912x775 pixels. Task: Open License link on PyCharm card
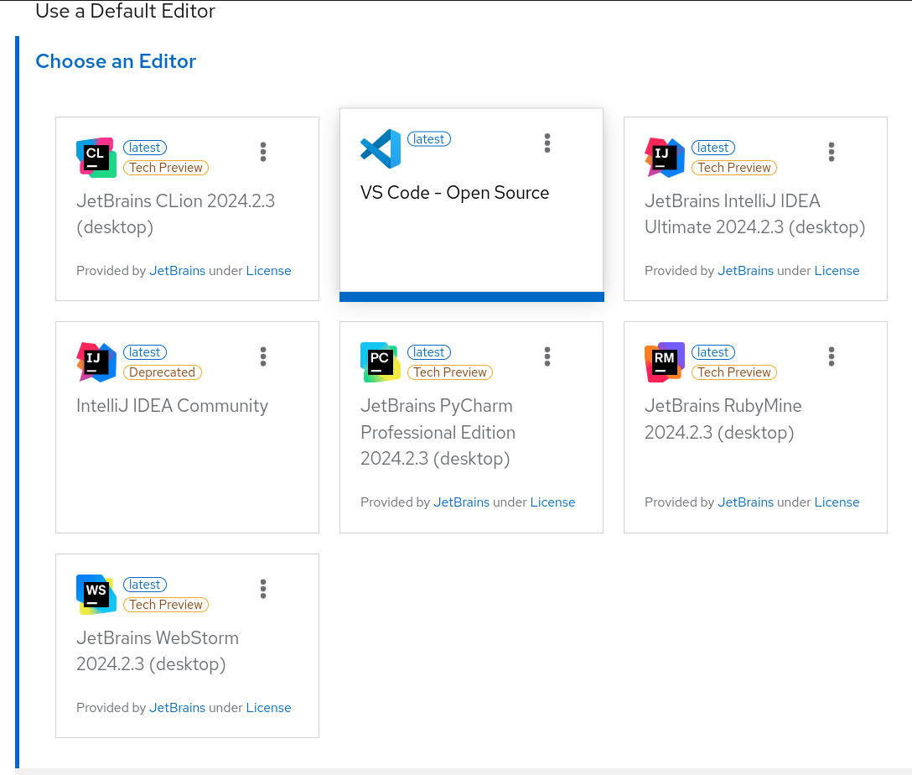click(x=552, y=502)
